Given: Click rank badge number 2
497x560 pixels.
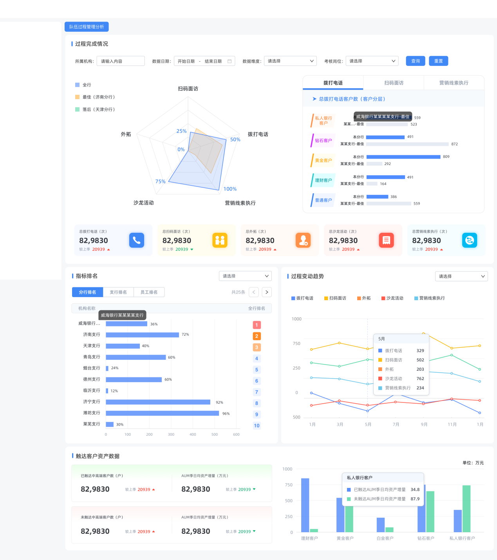Looking at the screenshot, I should (257, 336).
